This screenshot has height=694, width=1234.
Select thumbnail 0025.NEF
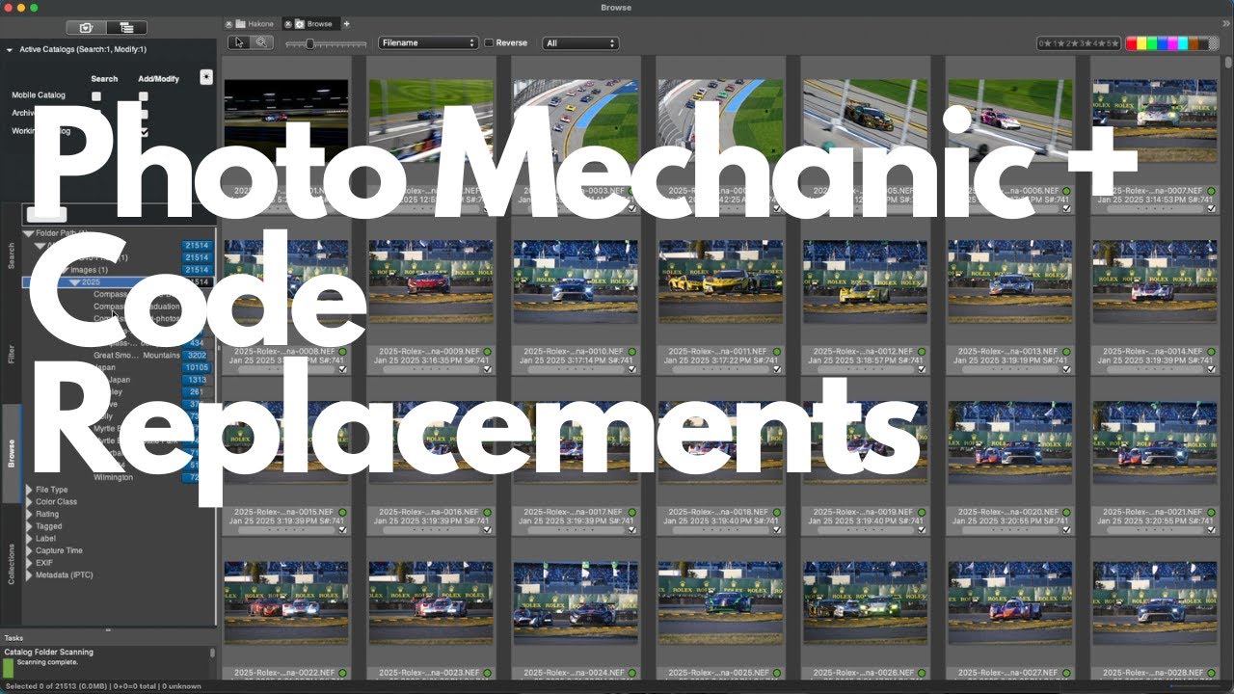[720, 601]
